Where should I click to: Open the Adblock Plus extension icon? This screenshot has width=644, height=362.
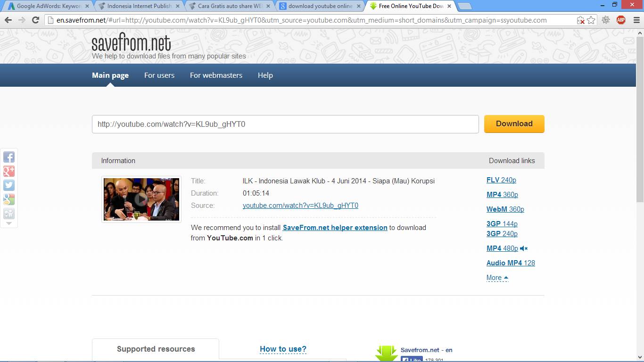621,20
